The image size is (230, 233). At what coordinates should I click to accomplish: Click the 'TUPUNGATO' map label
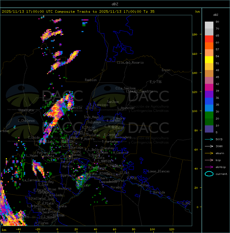tap(45, 193)
